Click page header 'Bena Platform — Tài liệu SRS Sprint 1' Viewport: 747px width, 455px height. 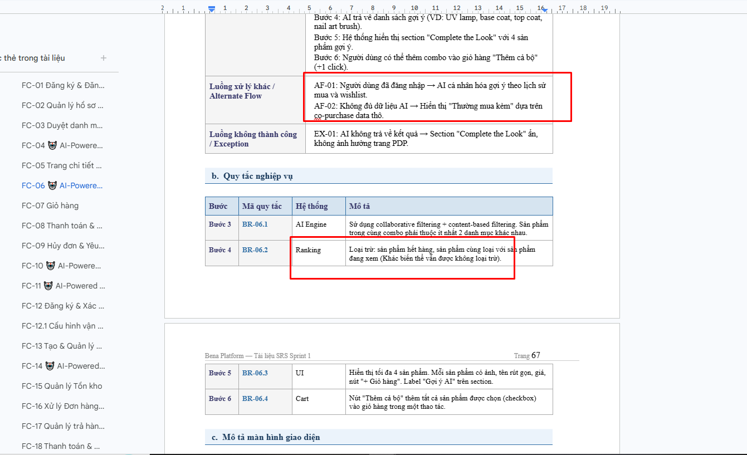pos(258,356)
